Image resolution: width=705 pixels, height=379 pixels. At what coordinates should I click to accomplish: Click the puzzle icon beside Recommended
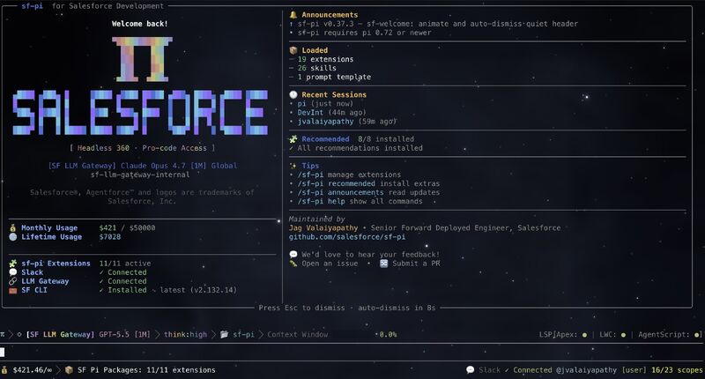point(293,139)
